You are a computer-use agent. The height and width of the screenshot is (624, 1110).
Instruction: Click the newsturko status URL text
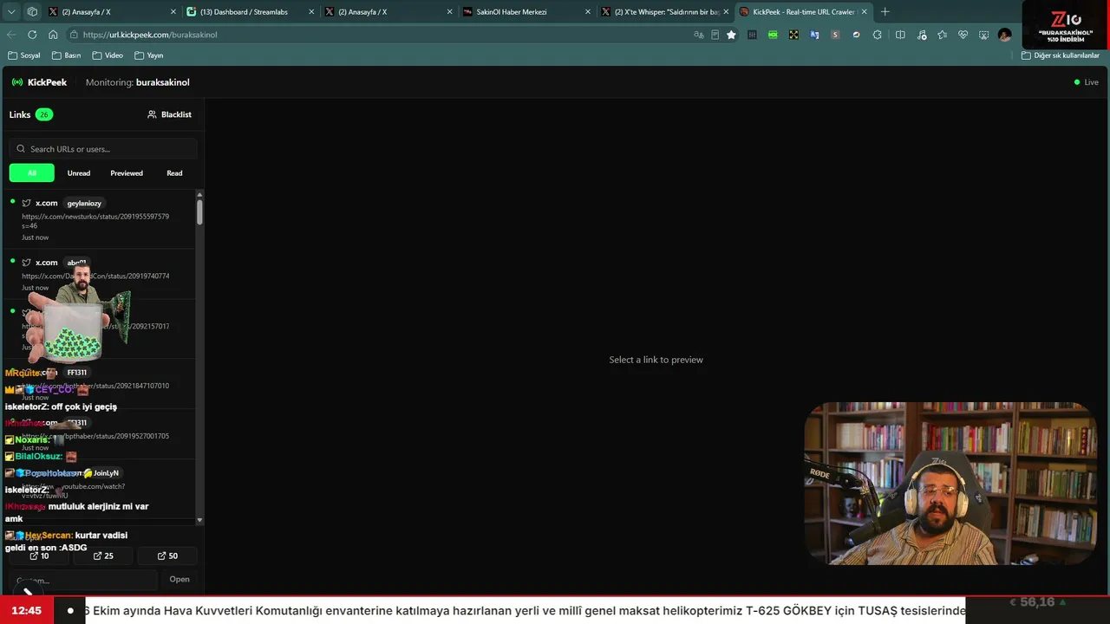95,221
